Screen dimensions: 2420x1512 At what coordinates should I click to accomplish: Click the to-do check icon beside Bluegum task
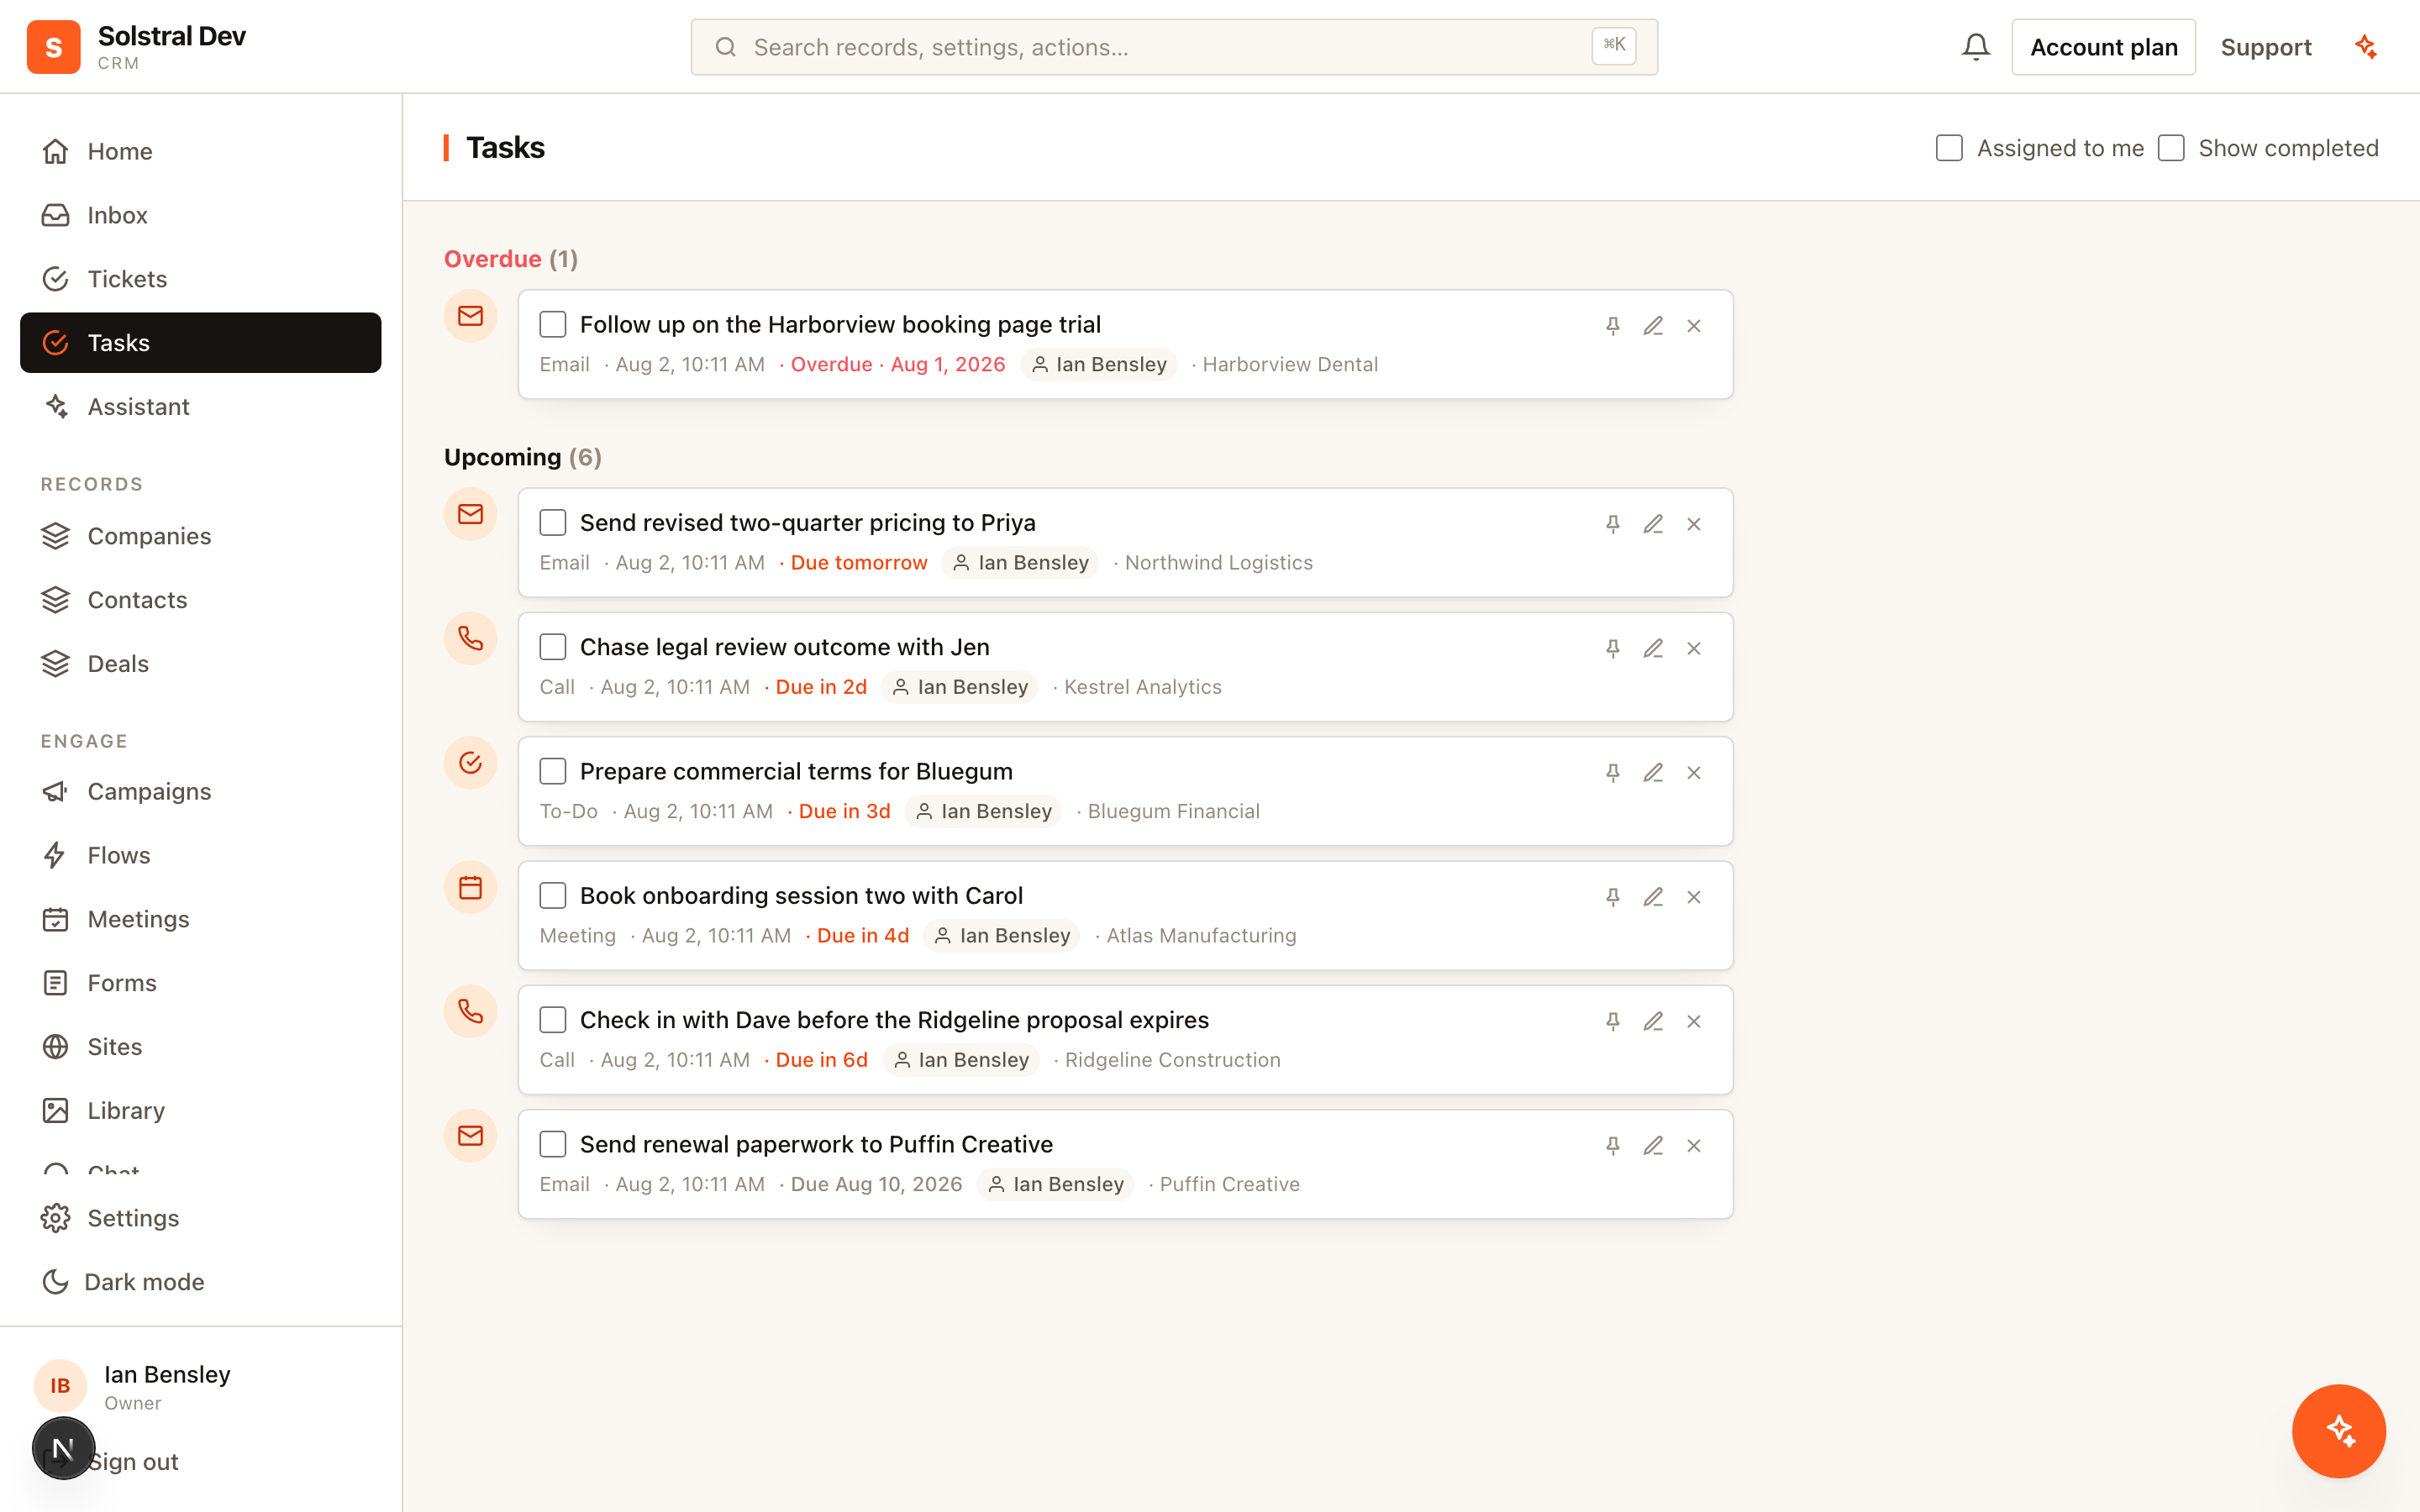point(471,763)
